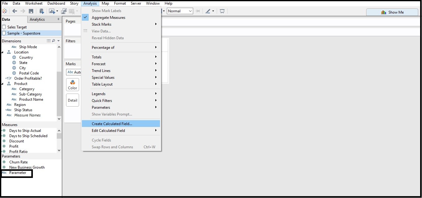Enter presentation mode from the toolbar
Screen dimensions: 422x198
222,11
